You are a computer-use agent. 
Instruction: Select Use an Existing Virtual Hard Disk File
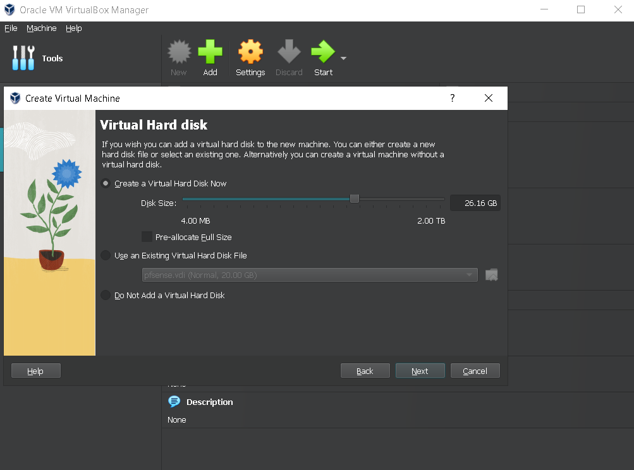(x=106, y=255)
